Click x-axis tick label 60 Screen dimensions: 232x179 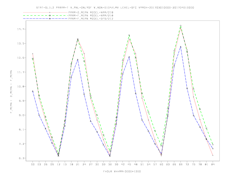pos(161,164)
